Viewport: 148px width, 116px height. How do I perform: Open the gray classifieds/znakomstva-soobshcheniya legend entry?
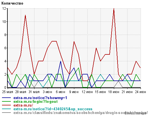pyautogui.click(x=81, y=113)
